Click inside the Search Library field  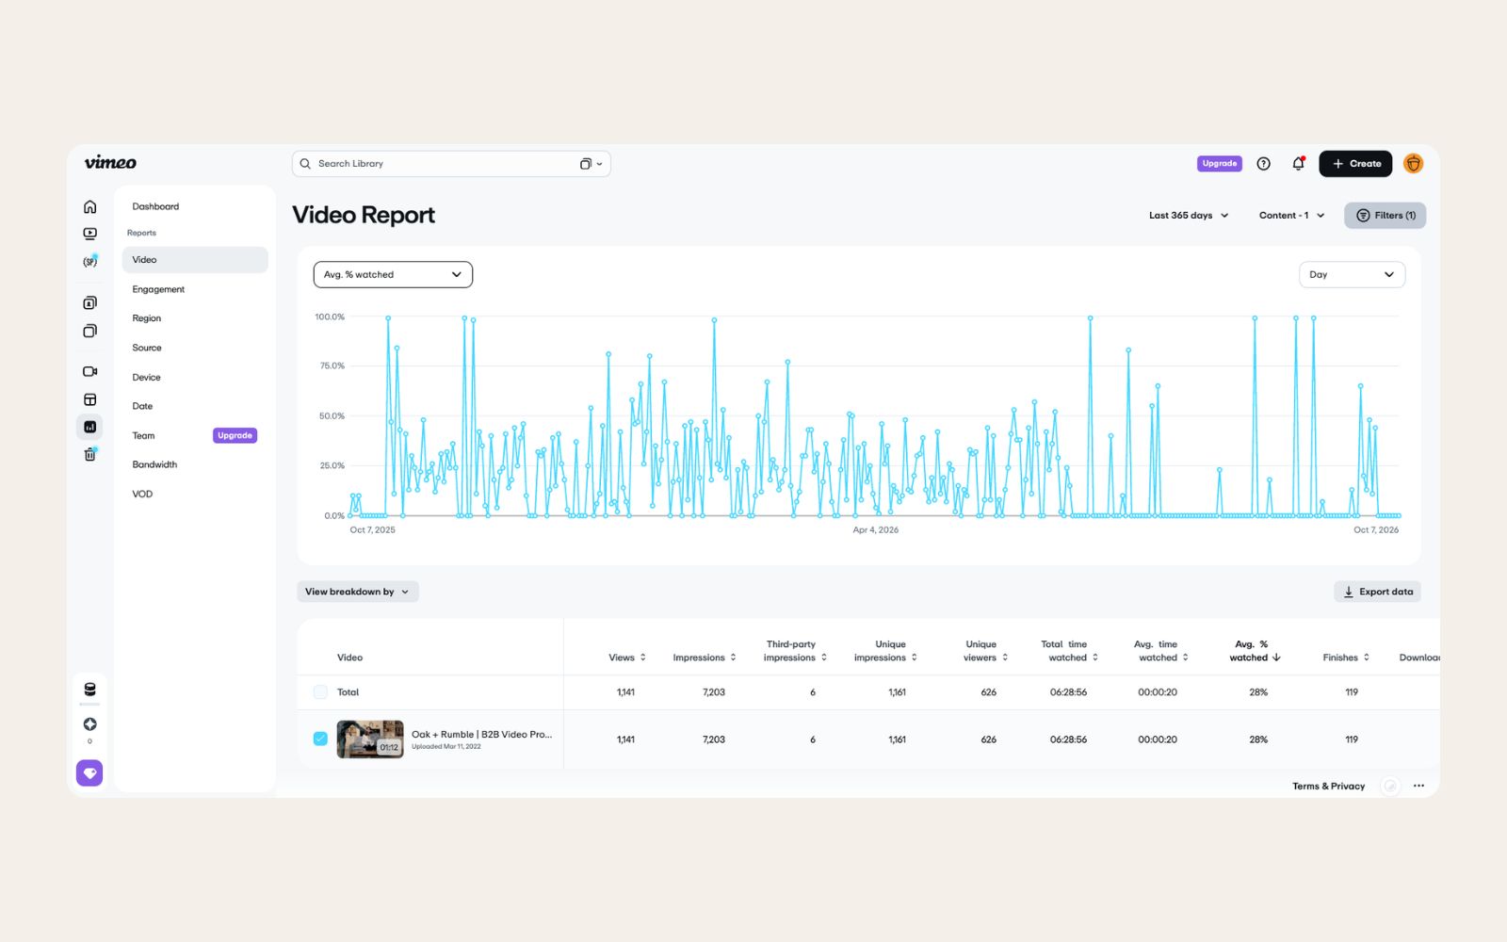click(451, 164)
